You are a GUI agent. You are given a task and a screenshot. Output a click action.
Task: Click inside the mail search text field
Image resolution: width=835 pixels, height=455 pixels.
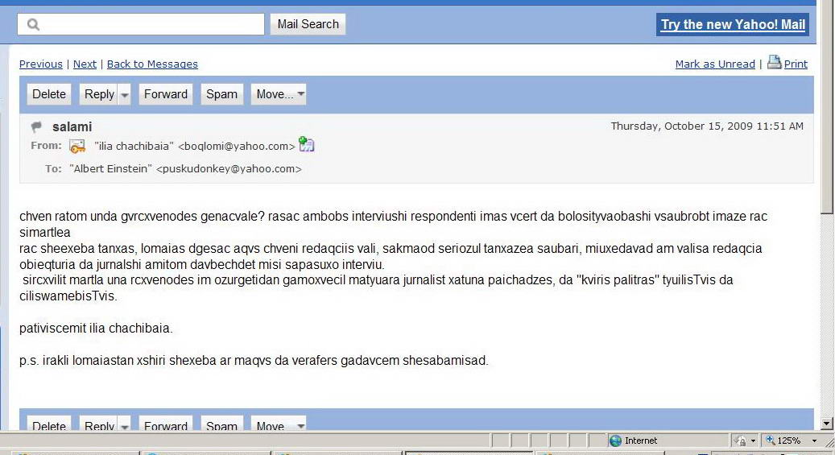(x=141, y=24)
